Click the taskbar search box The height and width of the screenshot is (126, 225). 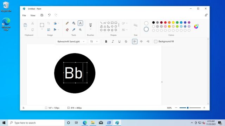pyautogui.click(x=36, y=123)
